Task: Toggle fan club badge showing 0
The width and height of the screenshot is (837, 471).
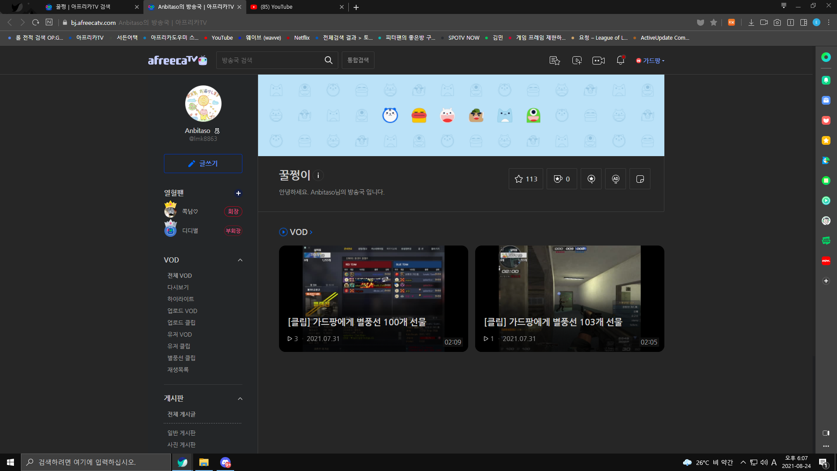Action: tap(561, 179)
